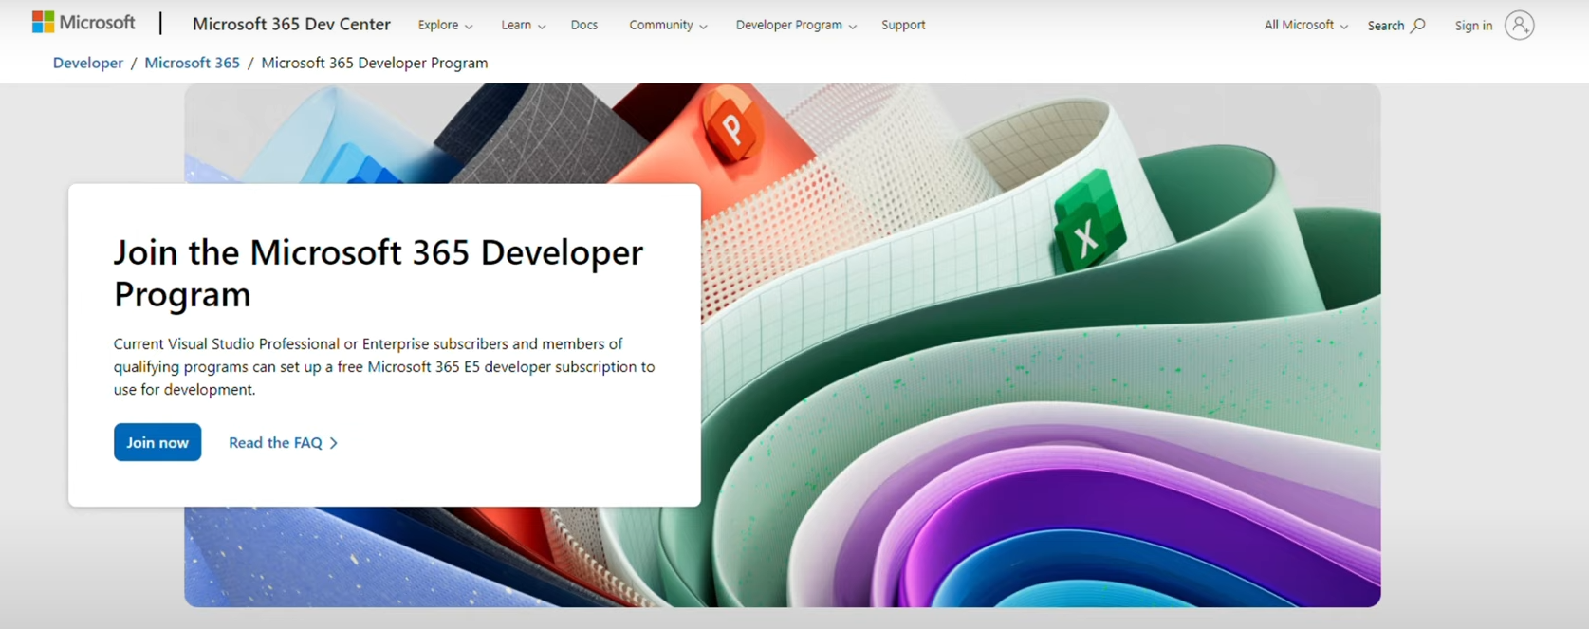Screen dimensions: 1589x629
Task: Open the Docs link
Action: coord(584,26)
